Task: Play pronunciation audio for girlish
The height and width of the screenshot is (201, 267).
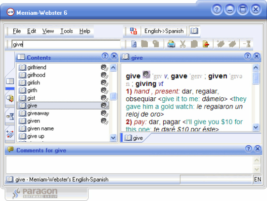Action: (x=104, y=83)
